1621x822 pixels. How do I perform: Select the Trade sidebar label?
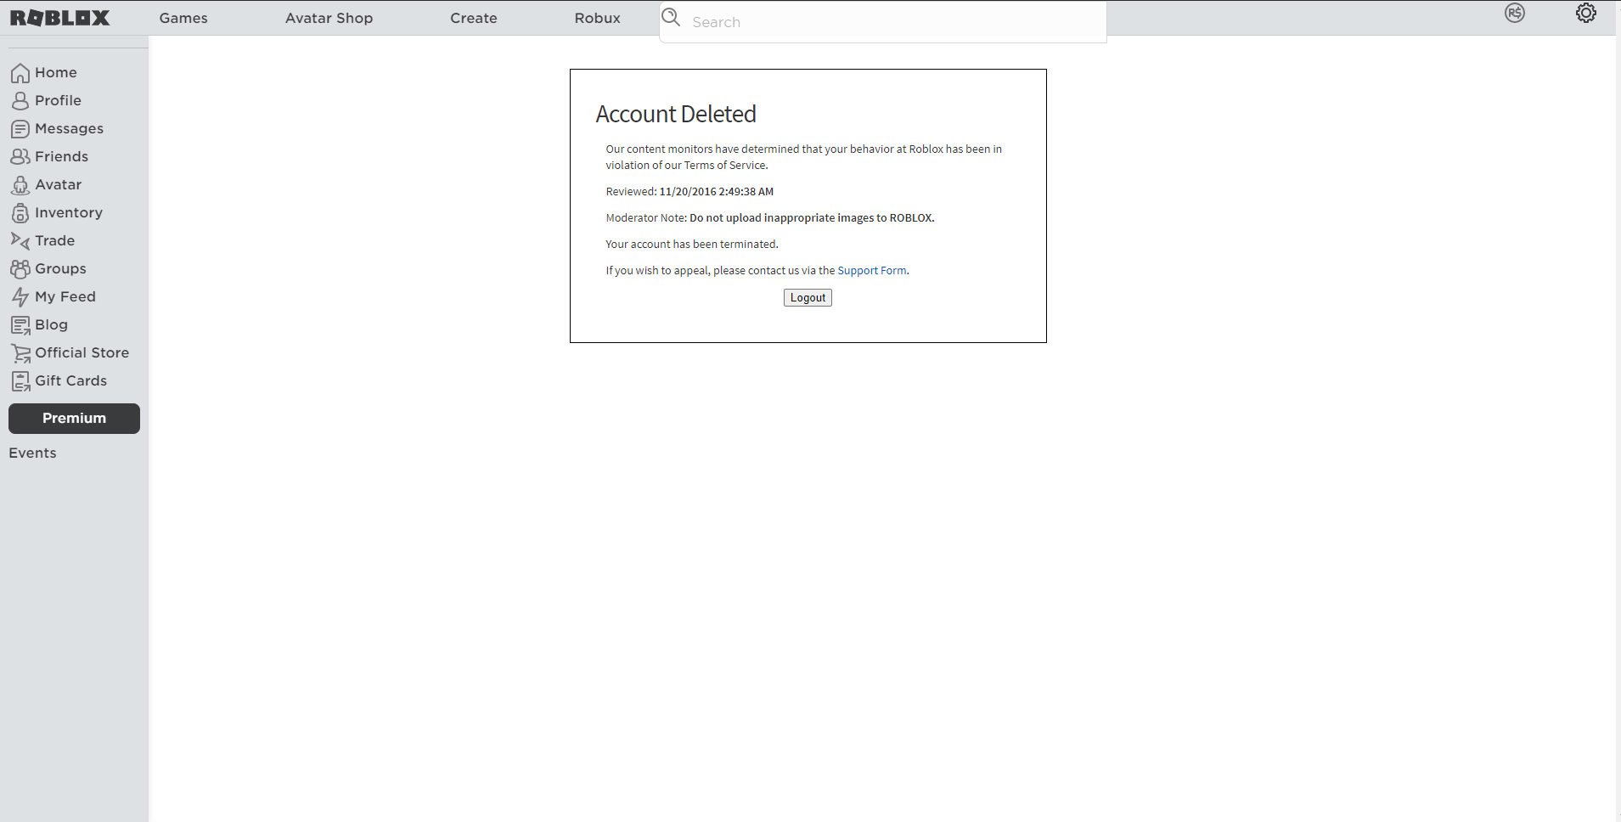click(x=54, y=240)
